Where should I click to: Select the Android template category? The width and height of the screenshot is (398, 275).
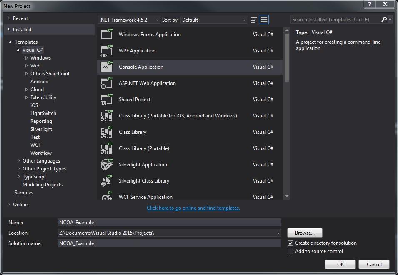click(39, 82)
